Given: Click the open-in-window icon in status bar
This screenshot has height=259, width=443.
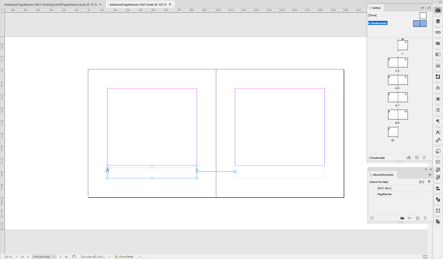Looking at the screenshot, I should point(74,257).
